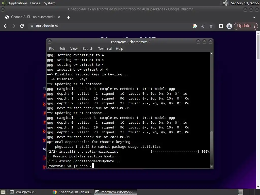Click the volume speaker icon in panel
The image size is (260, 195).
(225, 3)
